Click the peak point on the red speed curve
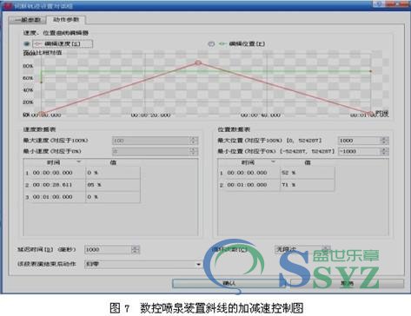Image resolution: width=411 pixels, height=316 pixels. click(x=198, y=63)
